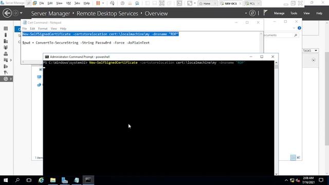Open the notifications flag in Server Manager

265,13
